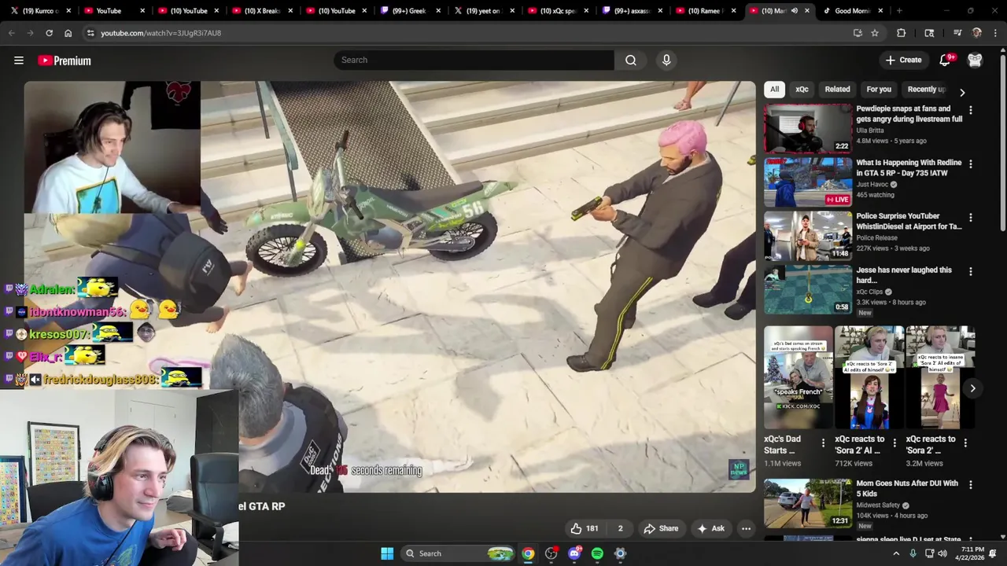Open taskbar volume control
The height and width of the screenshot is (566, 1007).
pyautogui.click(x=942, y=553)
